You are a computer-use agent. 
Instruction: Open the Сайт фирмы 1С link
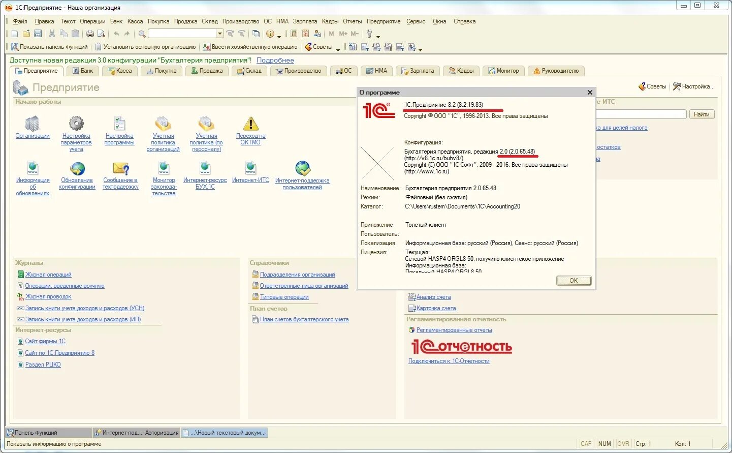coord(45,341)
